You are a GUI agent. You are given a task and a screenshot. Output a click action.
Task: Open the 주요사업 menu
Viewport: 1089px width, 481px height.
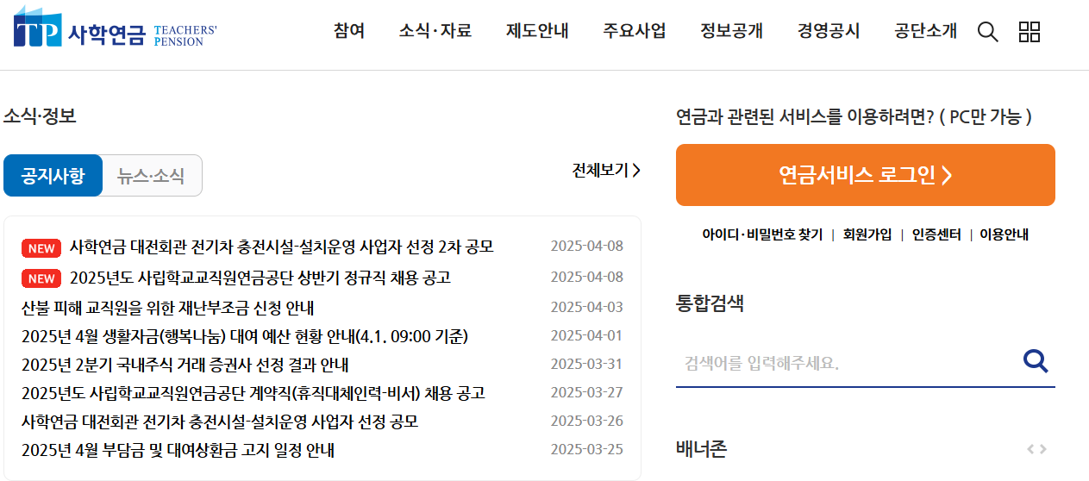pos(635,31)
